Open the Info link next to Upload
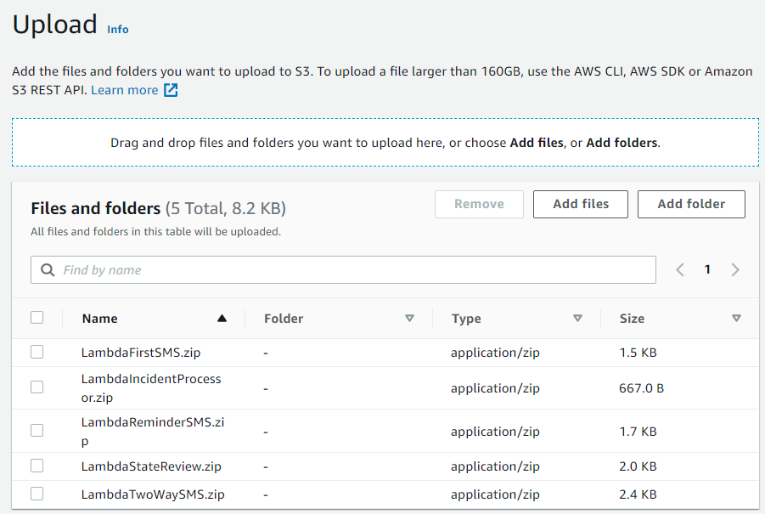The image size is (765, 514). point(118,30)
